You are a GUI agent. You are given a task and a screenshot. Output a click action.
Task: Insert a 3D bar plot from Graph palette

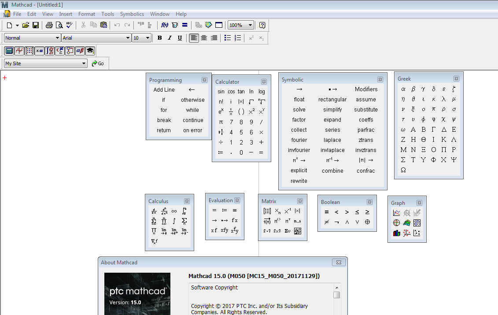click(x=396, y=233)
